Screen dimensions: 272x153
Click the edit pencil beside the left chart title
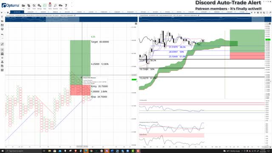coord(75,15)
